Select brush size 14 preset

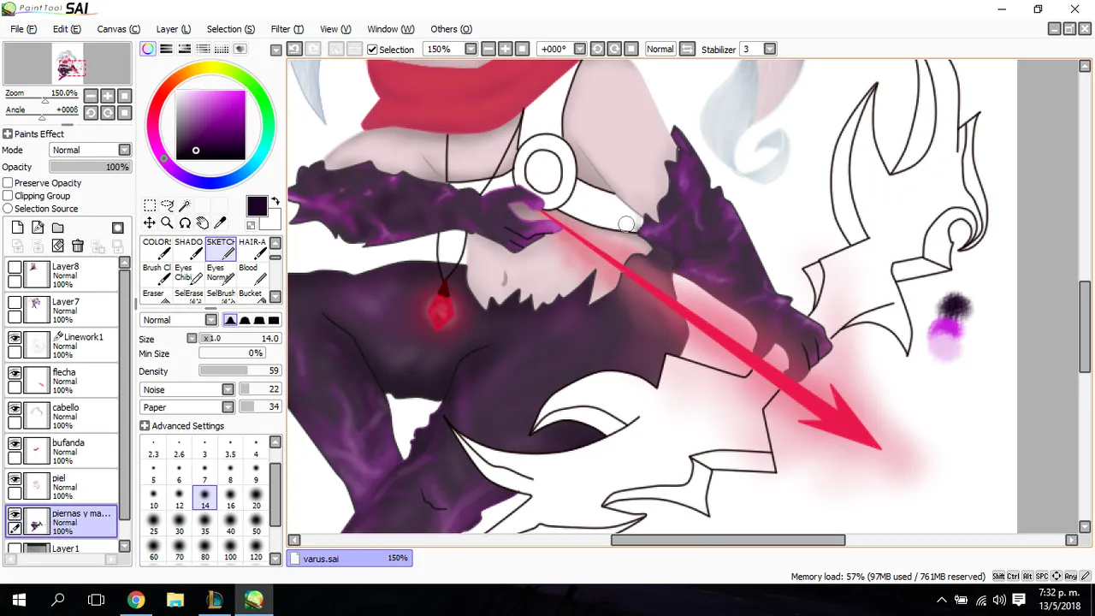click(x=205, y=498)
